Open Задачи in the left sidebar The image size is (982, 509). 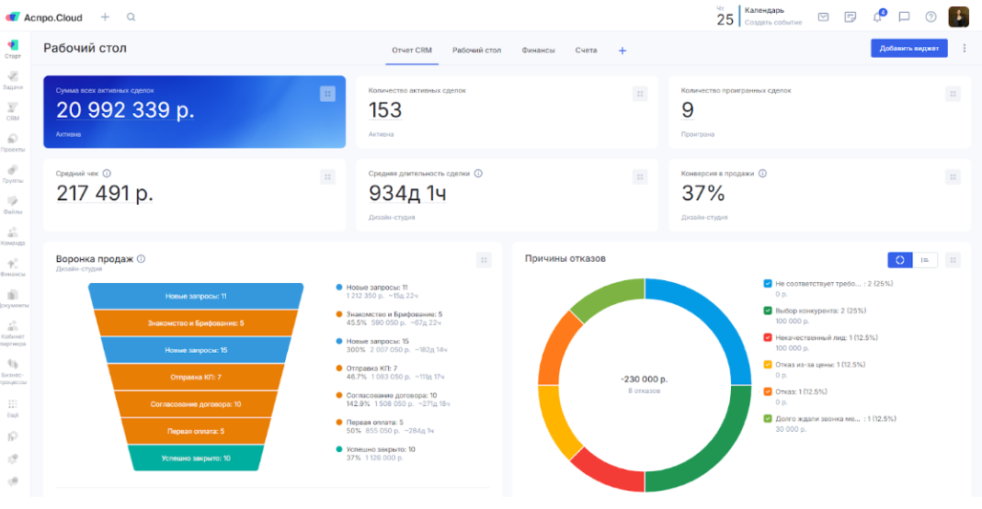click(x=13, y=80)
